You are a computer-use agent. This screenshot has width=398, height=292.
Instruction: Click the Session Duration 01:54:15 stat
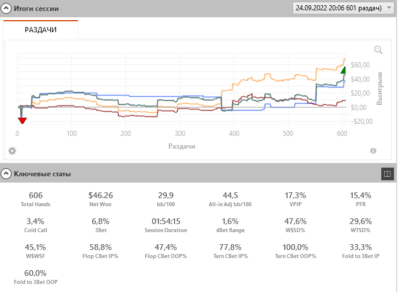point(166,225)
